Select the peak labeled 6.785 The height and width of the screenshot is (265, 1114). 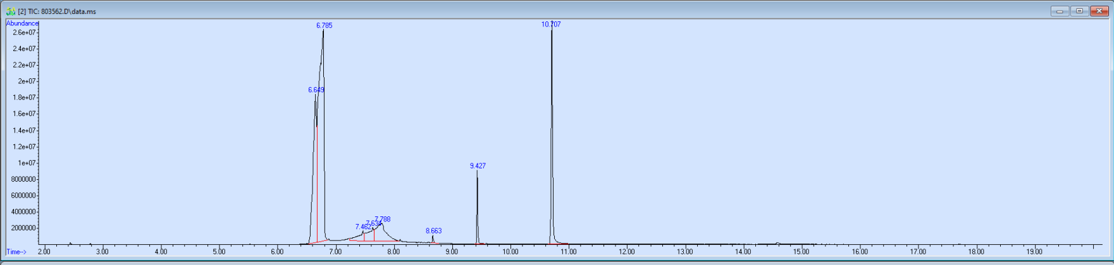coord(324,25)
